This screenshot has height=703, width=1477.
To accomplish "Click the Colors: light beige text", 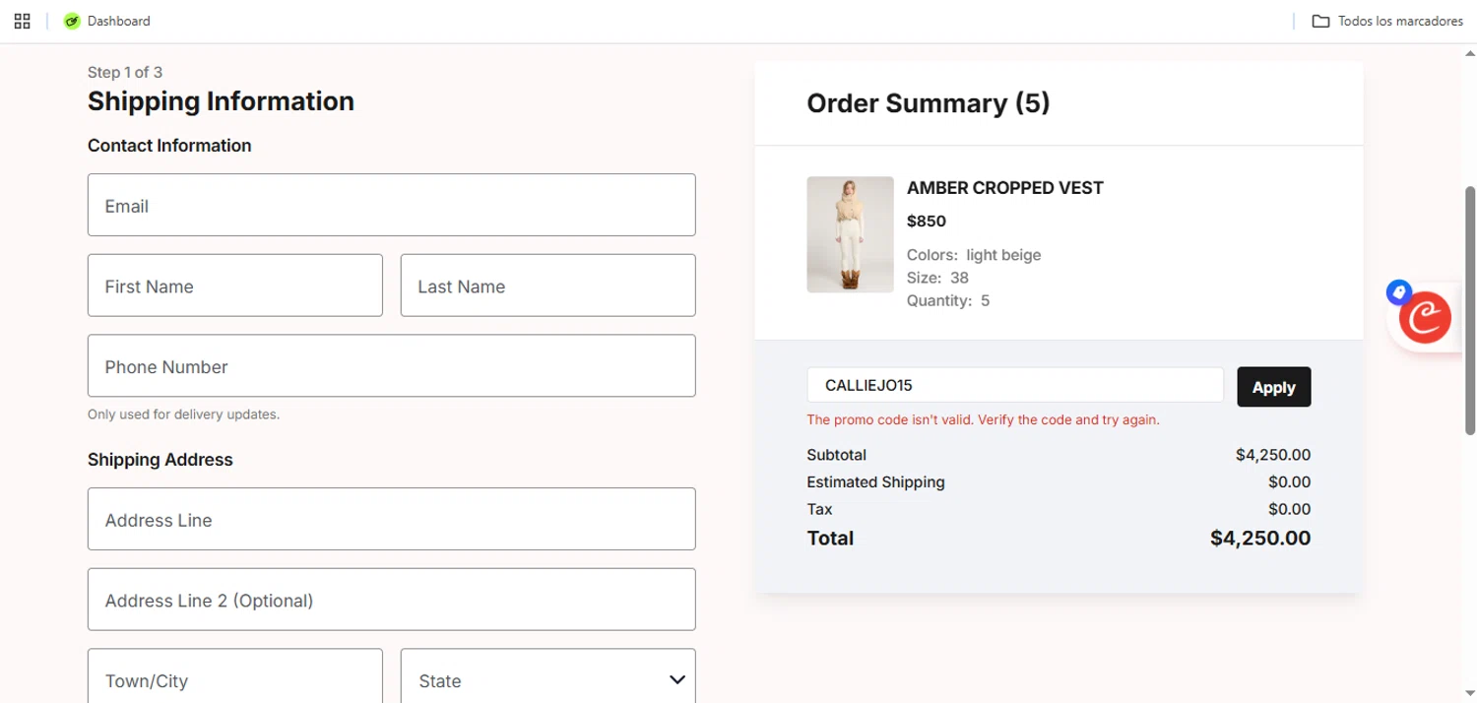I will [974, 255].
